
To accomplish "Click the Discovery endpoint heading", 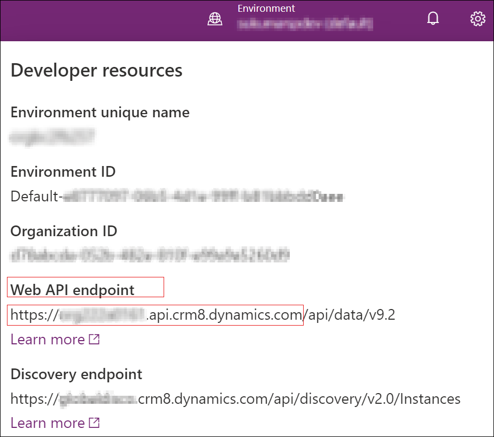I will point(76,374).
